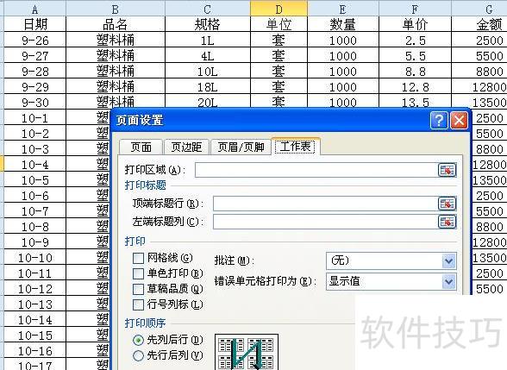The height and width of the screenshot is (370, 507).
Task: Focus the 顶端标题行 input box
Action: [325, 204]
